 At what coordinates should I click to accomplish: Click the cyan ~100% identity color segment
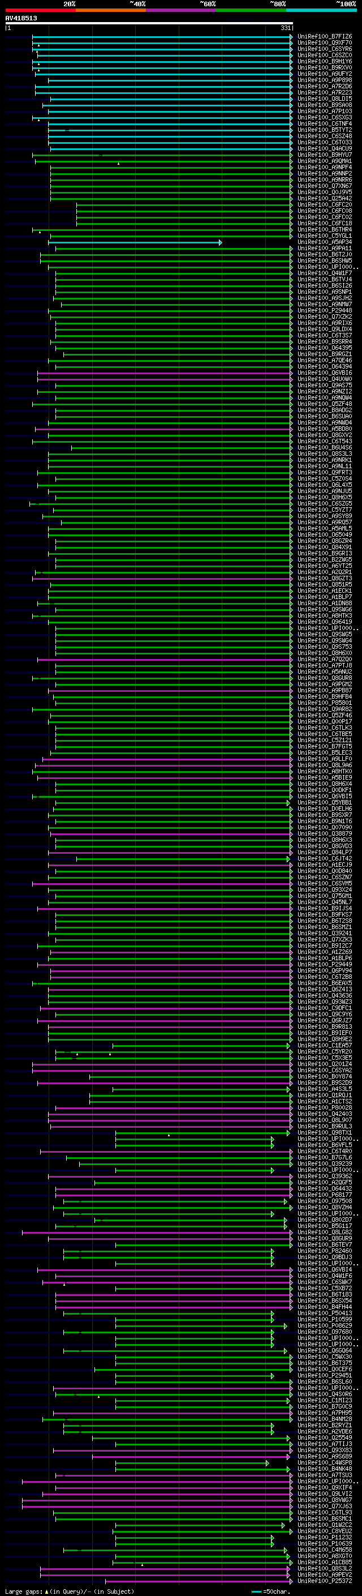[321, 10]
